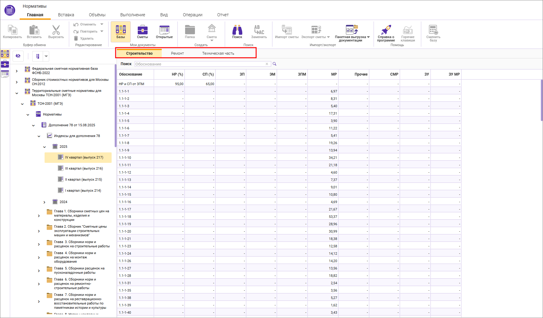Click the Сметы briefcase icon
This screenshot has width=543, height=318.
[x=142, y=31]
